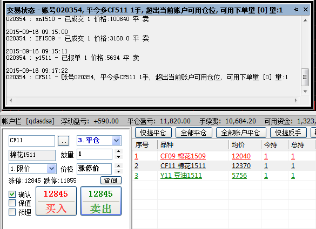Open the 1.限价 price type dropdown

pyautogui.click(x=32, y=169)
